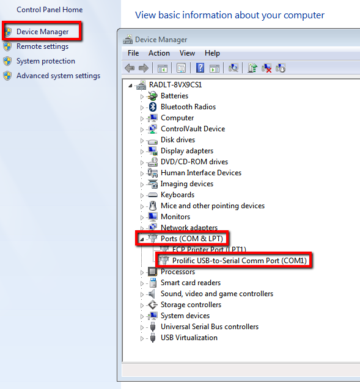
Task: Open the File menu
Action: (x=133, y=53)
